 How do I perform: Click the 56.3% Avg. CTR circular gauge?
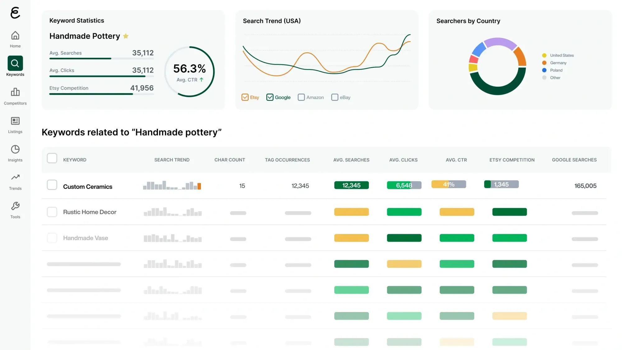(x=189, y=71)
